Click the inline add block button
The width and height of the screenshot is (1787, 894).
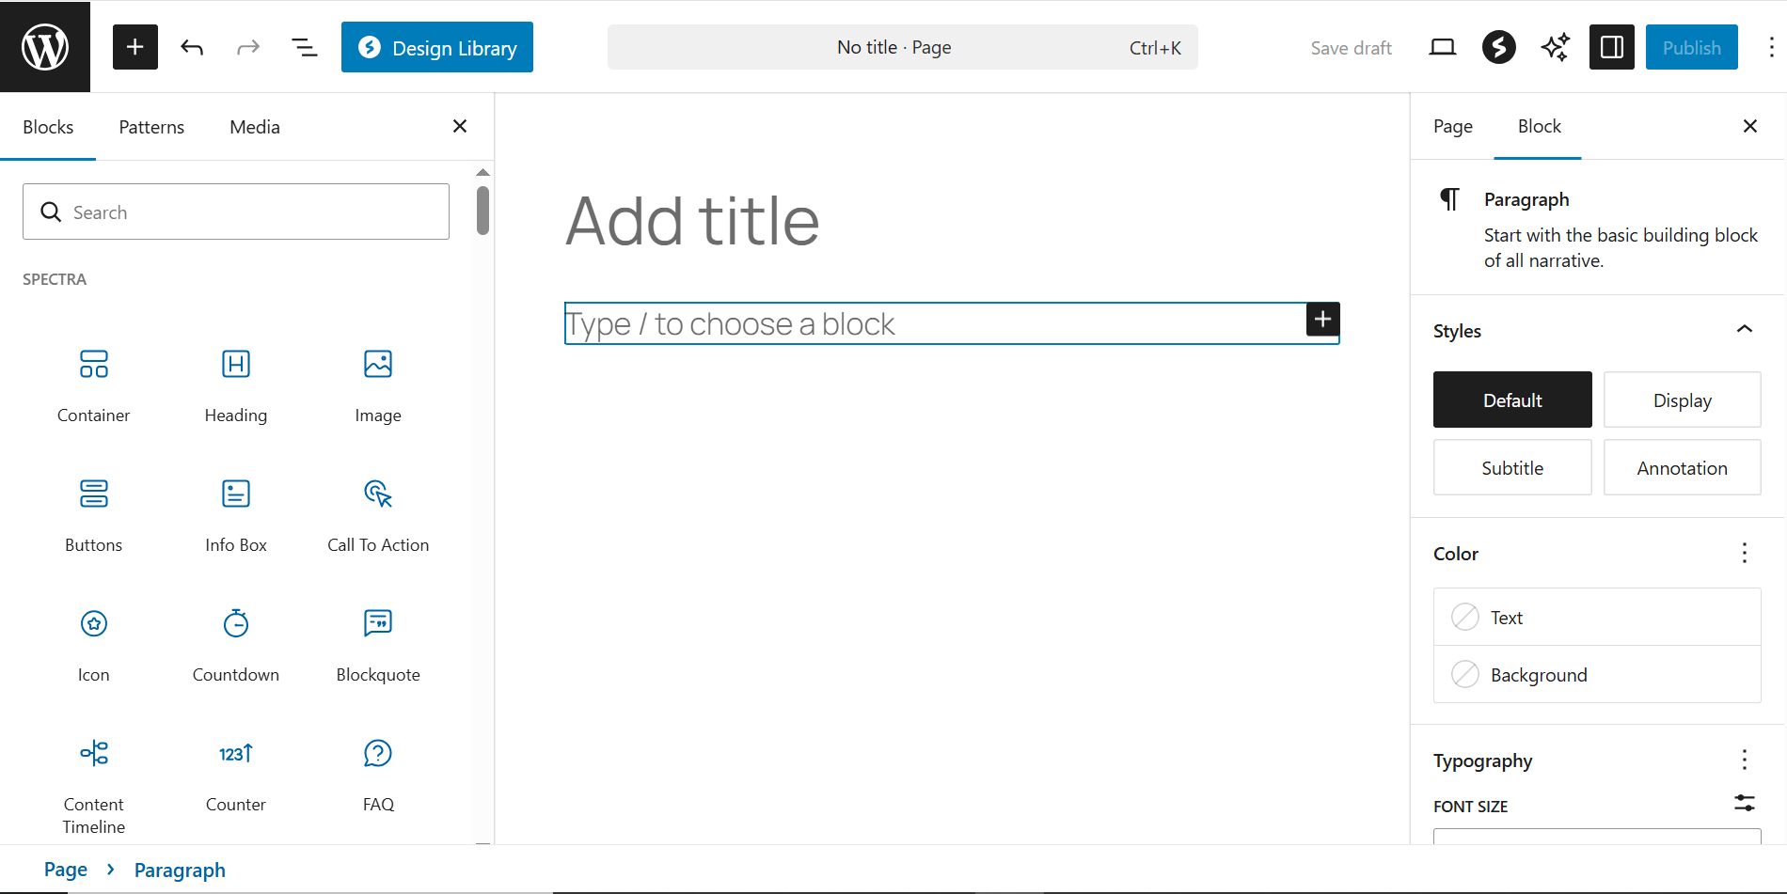(x=1322, y=320)
